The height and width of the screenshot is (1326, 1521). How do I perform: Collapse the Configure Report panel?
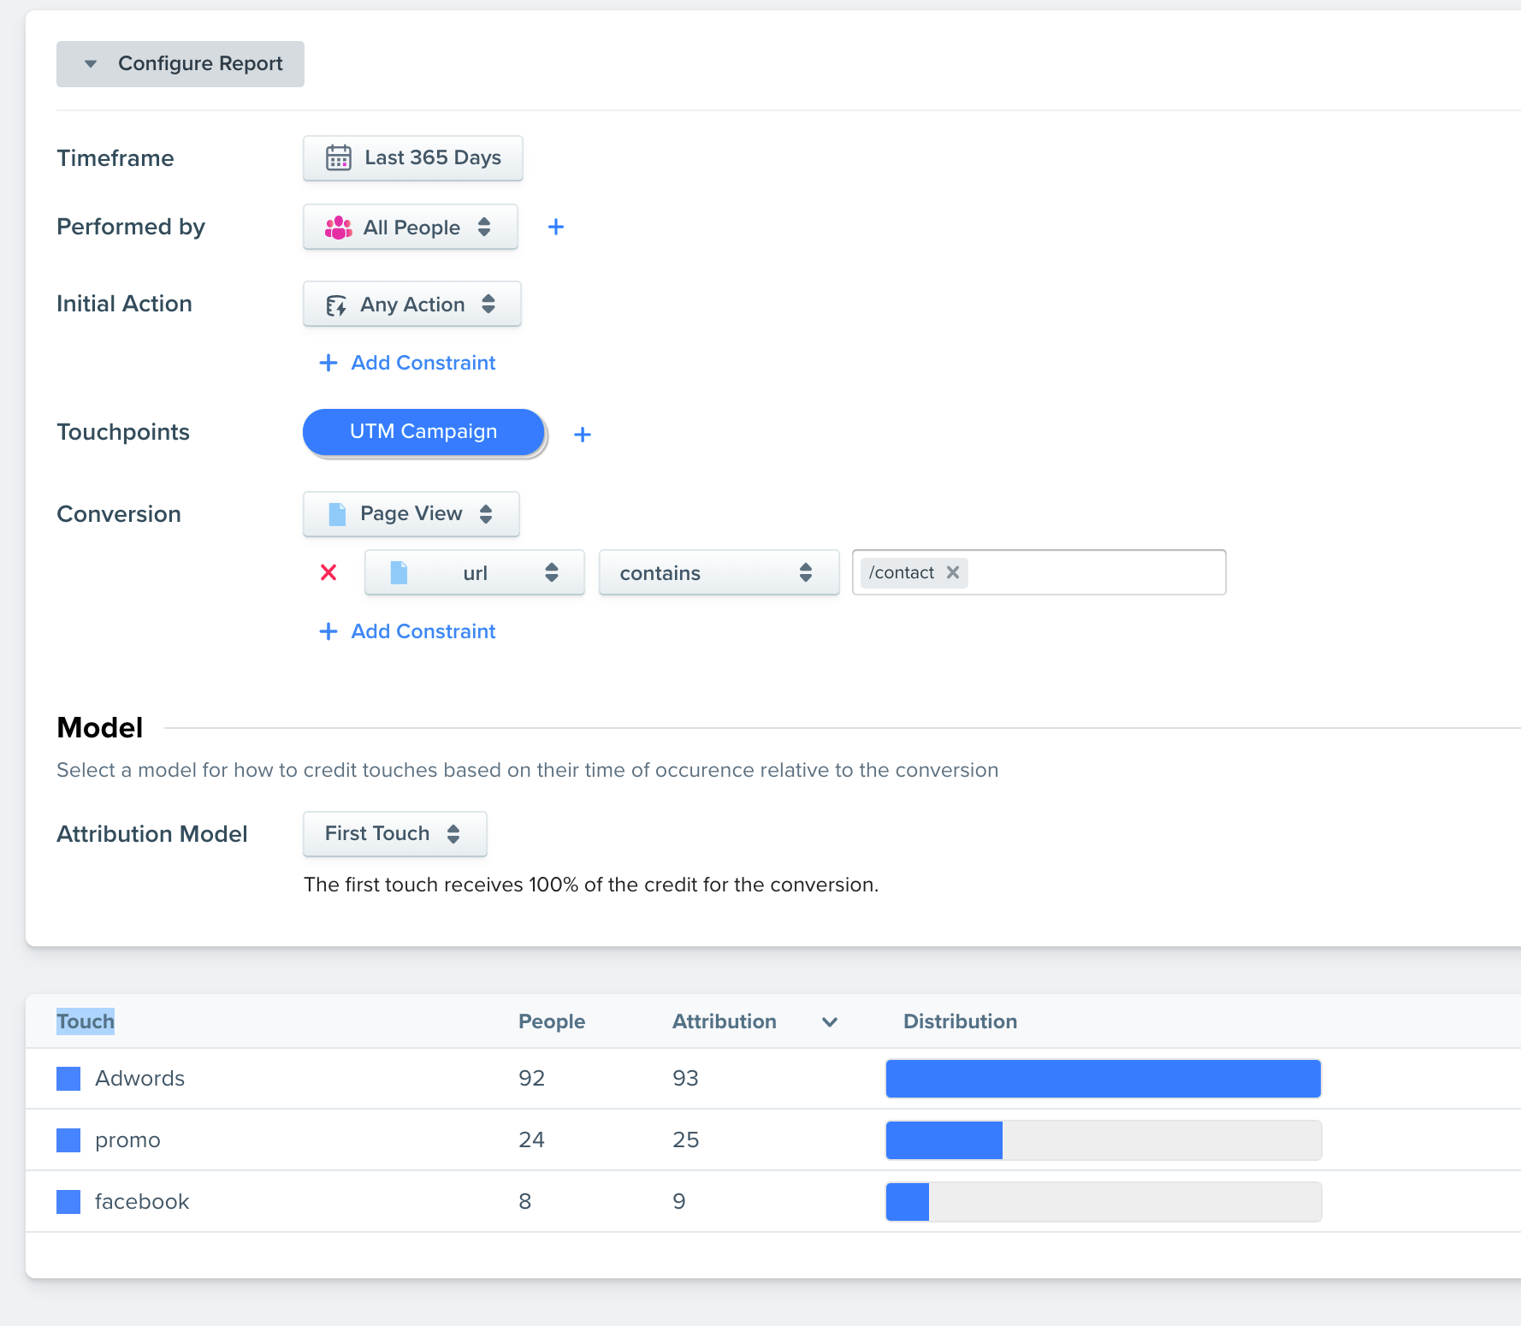coord(181,64)
